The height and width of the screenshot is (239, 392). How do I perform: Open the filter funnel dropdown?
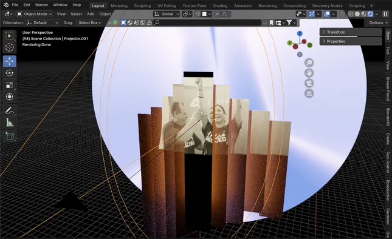click(291, 22)
